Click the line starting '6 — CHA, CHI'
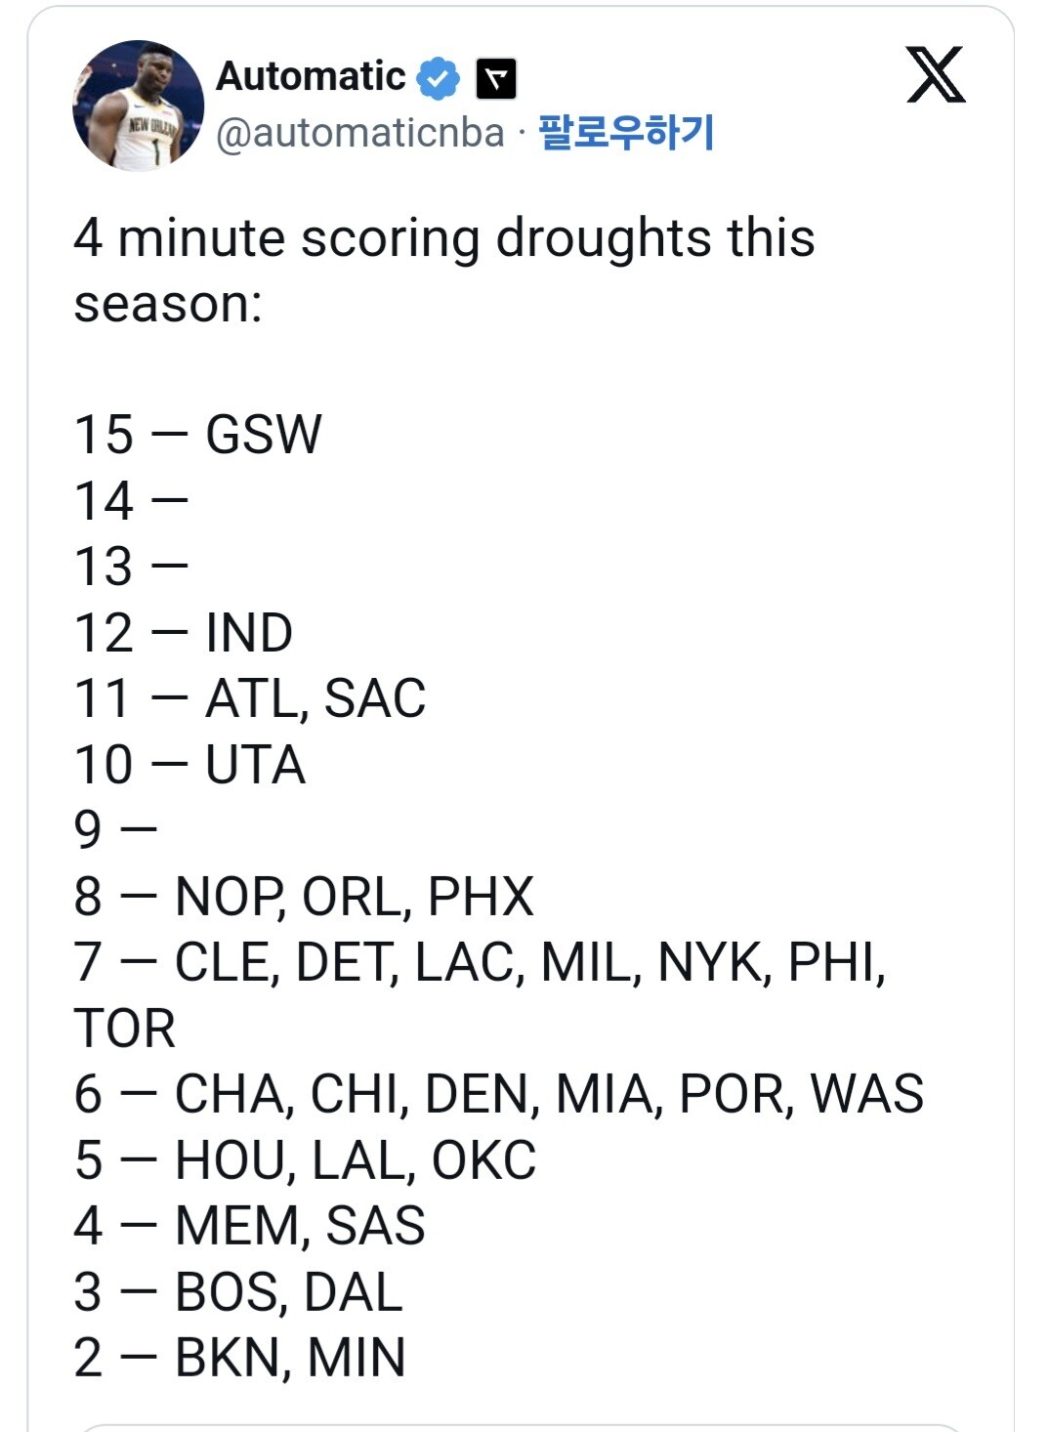 (499, 1094)
